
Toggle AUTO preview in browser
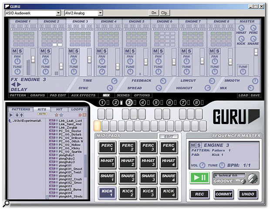tap(42, 114)
